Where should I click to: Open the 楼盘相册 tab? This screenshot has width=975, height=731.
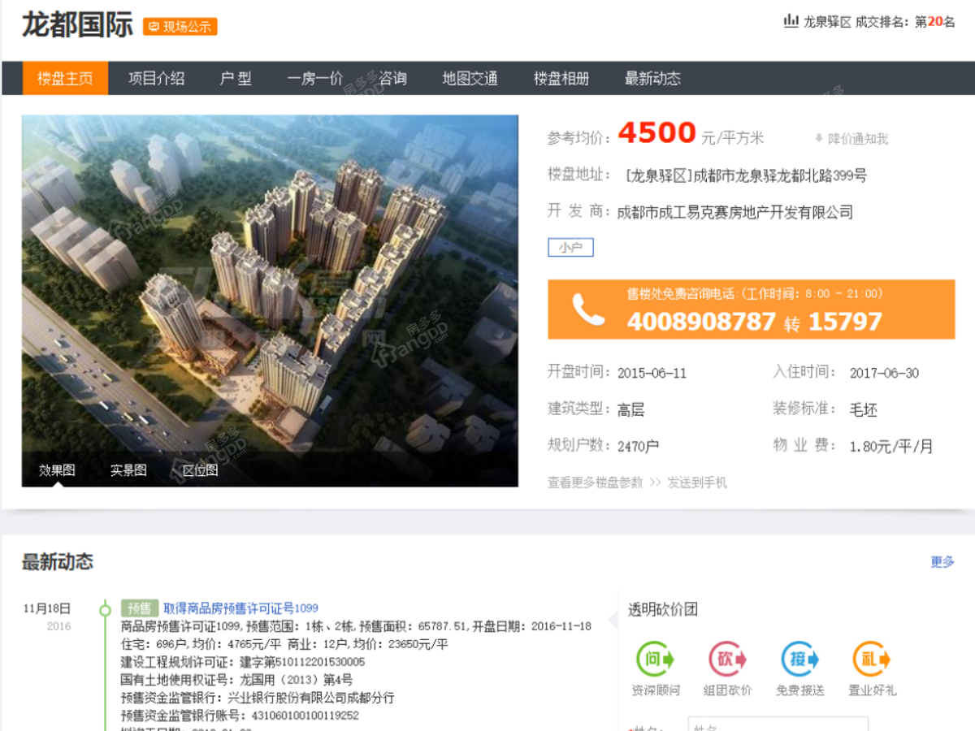pos(561,78)
